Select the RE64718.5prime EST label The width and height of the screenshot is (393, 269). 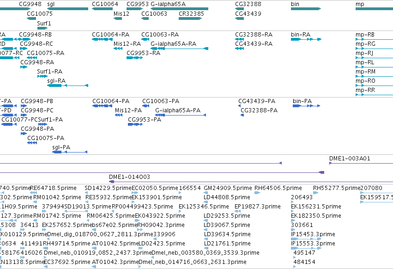[53, 188]
